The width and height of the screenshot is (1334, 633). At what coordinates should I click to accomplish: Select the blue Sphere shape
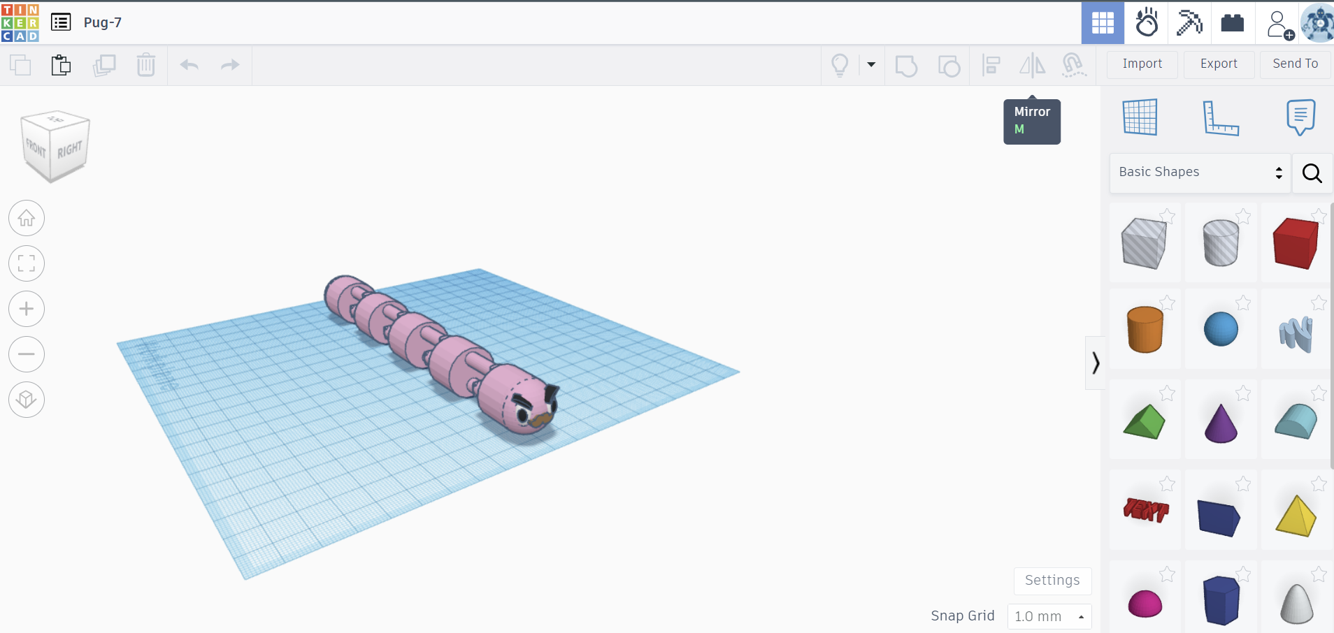pyautogui.click(x=1221, y=329)
